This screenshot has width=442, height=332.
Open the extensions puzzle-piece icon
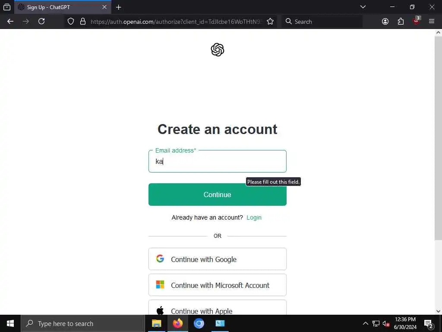[401, 22]
